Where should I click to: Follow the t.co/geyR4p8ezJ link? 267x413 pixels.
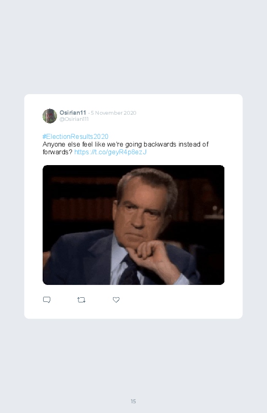point(110,152)
